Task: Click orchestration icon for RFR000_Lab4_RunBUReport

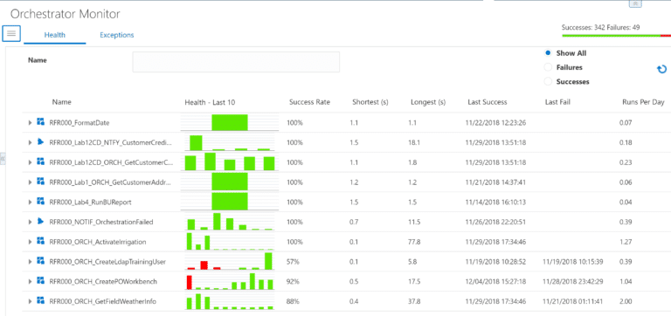Action: 41,202
